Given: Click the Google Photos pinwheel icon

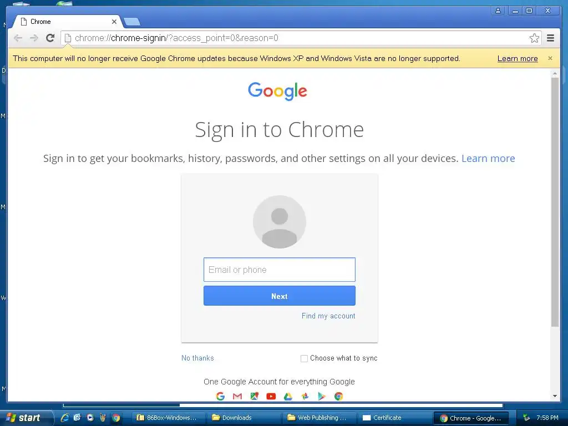Looking at the screenshot, I should coord(305,396).
